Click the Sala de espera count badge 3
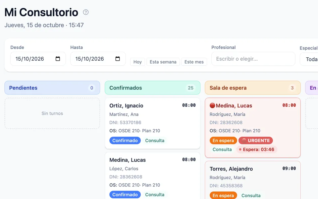This screenshot has width=318, height=199. [292, 88]
